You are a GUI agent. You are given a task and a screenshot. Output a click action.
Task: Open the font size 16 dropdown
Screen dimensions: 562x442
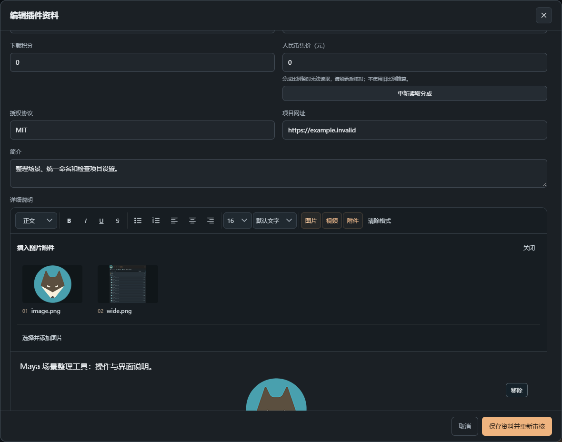(237, 221)
